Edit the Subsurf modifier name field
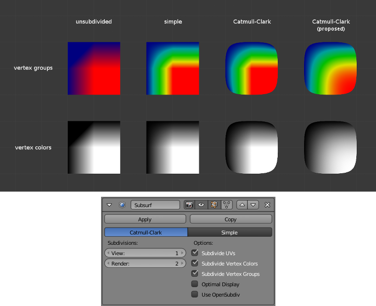 [x=155, y=205]
